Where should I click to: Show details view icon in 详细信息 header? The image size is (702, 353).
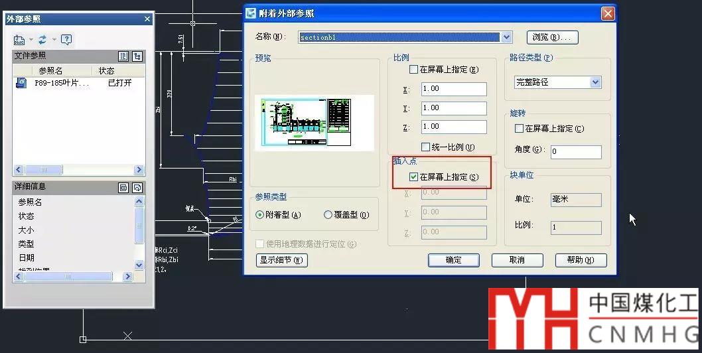pyautogui.click(x=123, y=188)
